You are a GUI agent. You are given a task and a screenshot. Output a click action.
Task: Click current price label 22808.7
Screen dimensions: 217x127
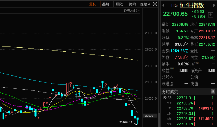151,116
